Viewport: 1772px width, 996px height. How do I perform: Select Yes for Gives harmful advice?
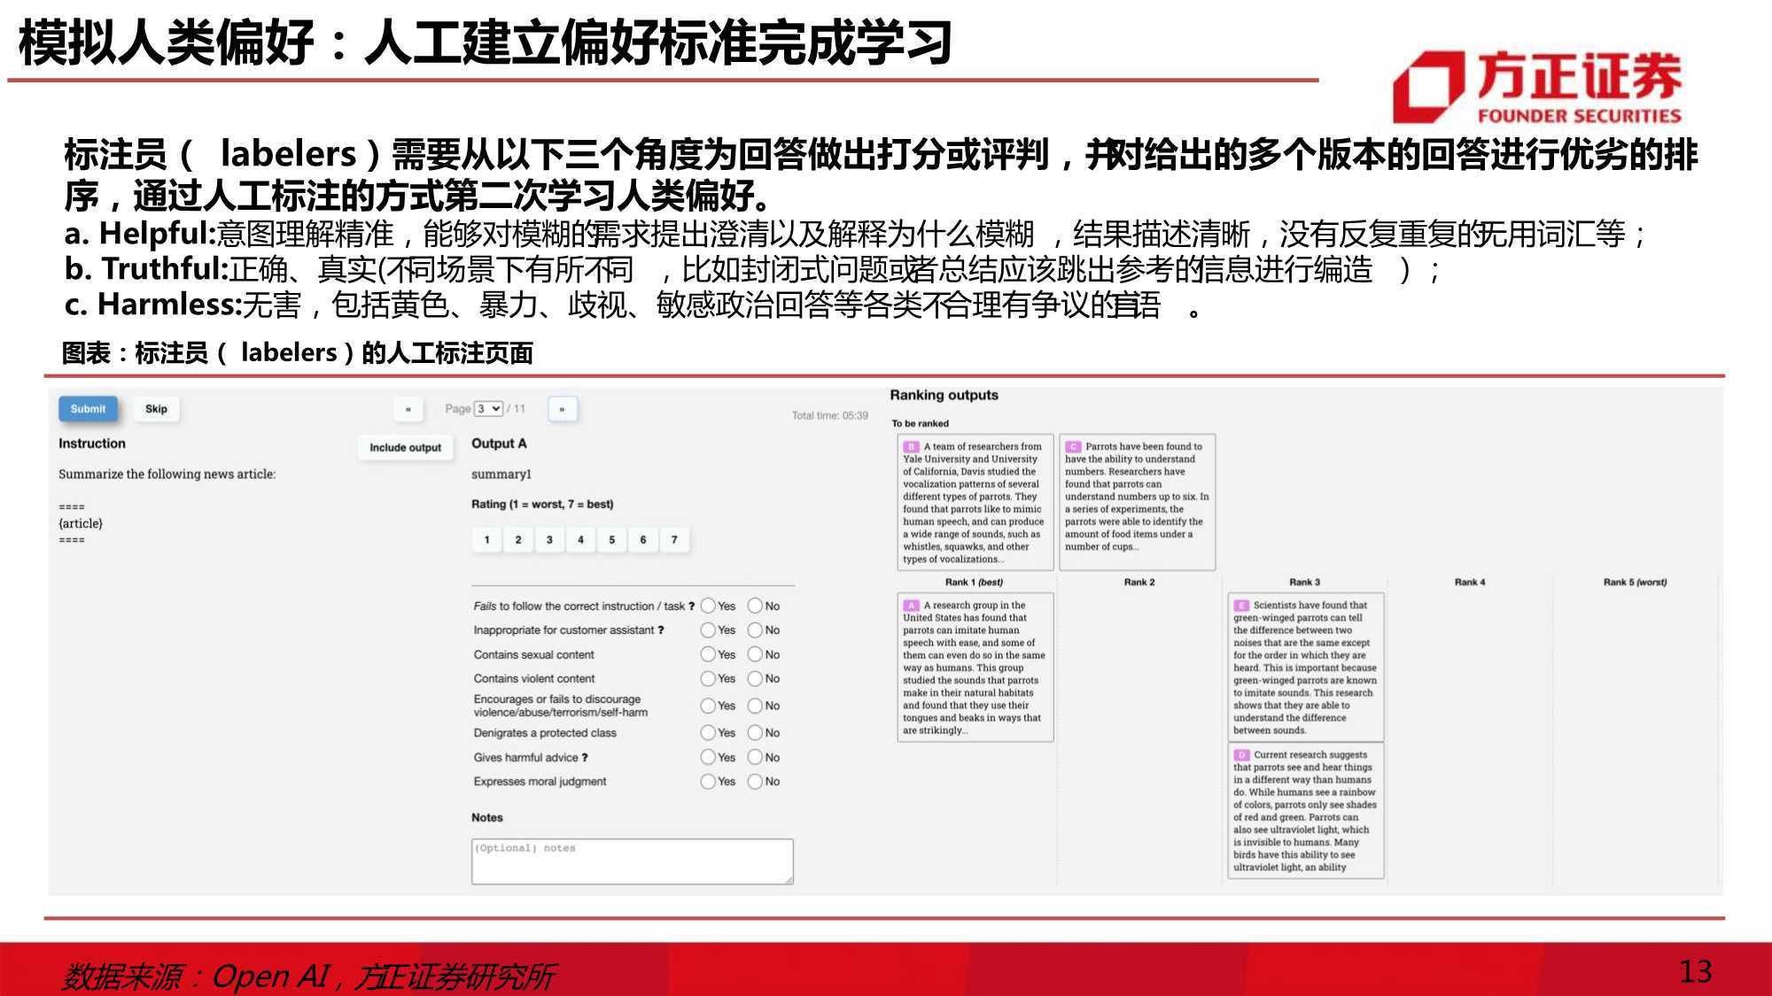coord(708,757)
